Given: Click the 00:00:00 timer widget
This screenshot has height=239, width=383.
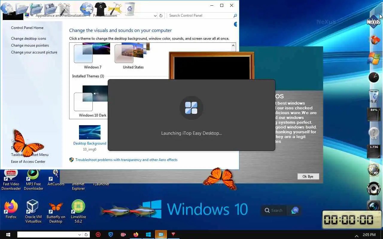Looking at the screenshot, I should tap(352, 220).
